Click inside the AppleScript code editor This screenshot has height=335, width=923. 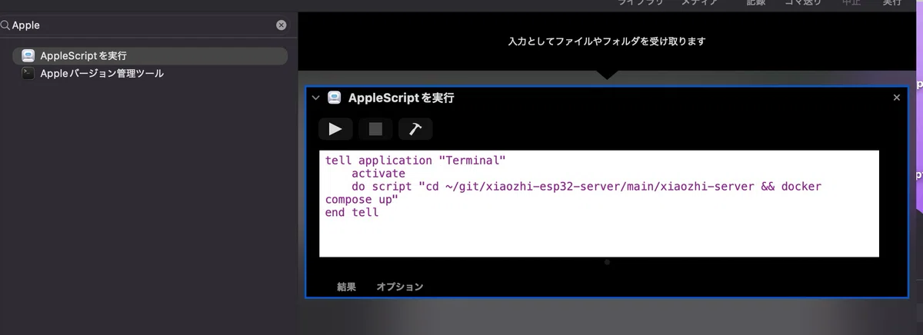[599, 204]
